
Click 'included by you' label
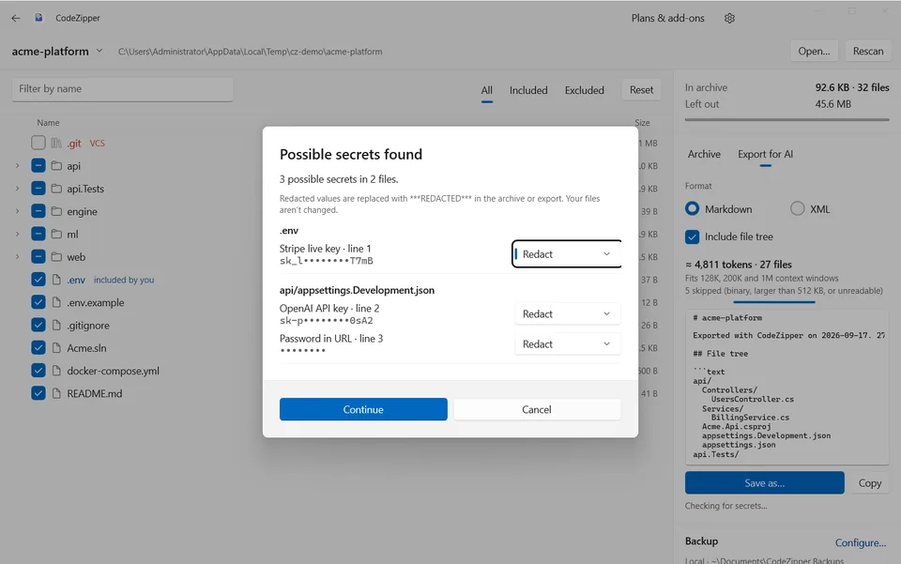(124, 280)
